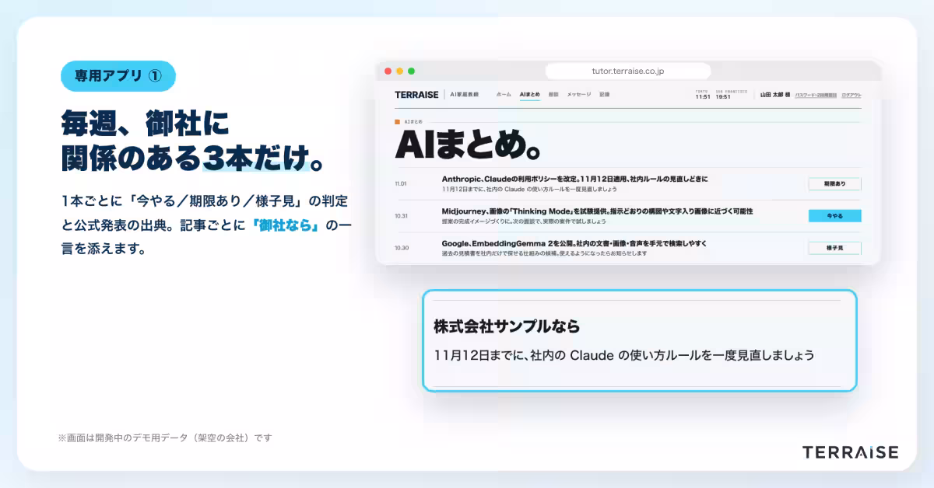The height and width of the screenshot is (488, 934).
Task: Click the red close dot in the browser window
Action: coord(388,71)
